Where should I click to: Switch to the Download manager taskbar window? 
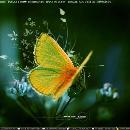(56, 129)
